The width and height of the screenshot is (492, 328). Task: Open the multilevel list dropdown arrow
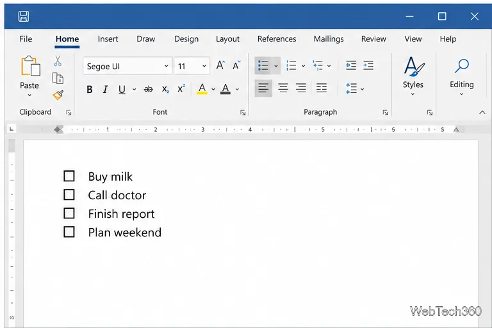329,66
